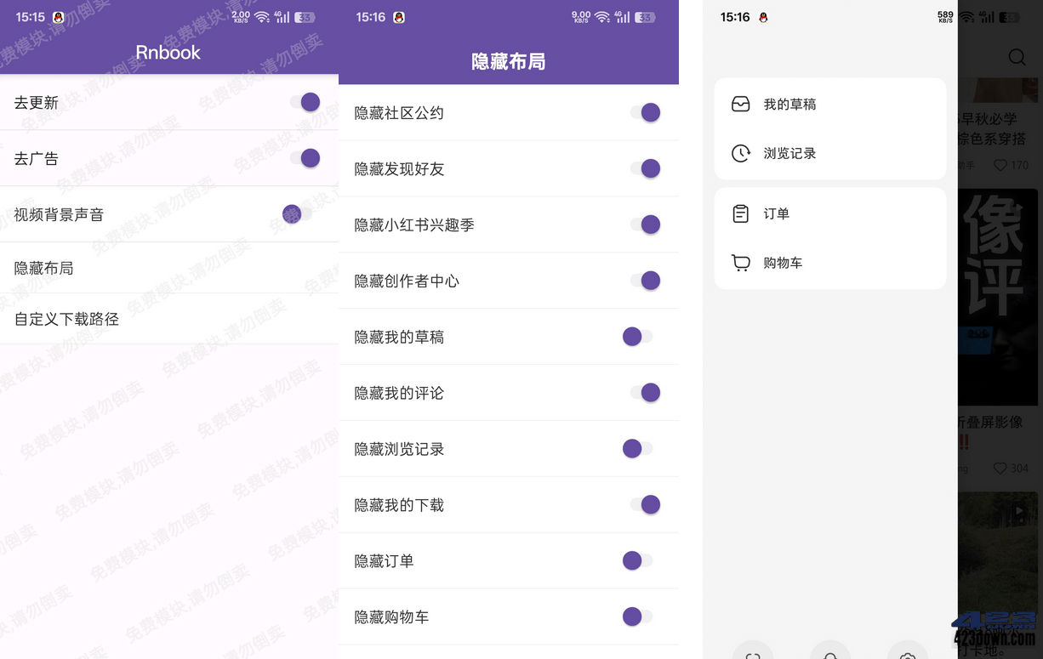
Task: Enable the 隐藏购物车 switch
Action: click(637, 616)
